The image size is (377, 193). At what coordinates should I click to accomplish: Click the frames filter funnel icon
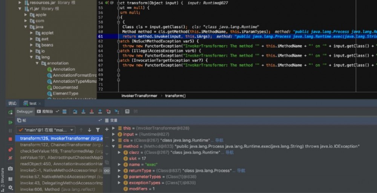[x=98, y=130]
